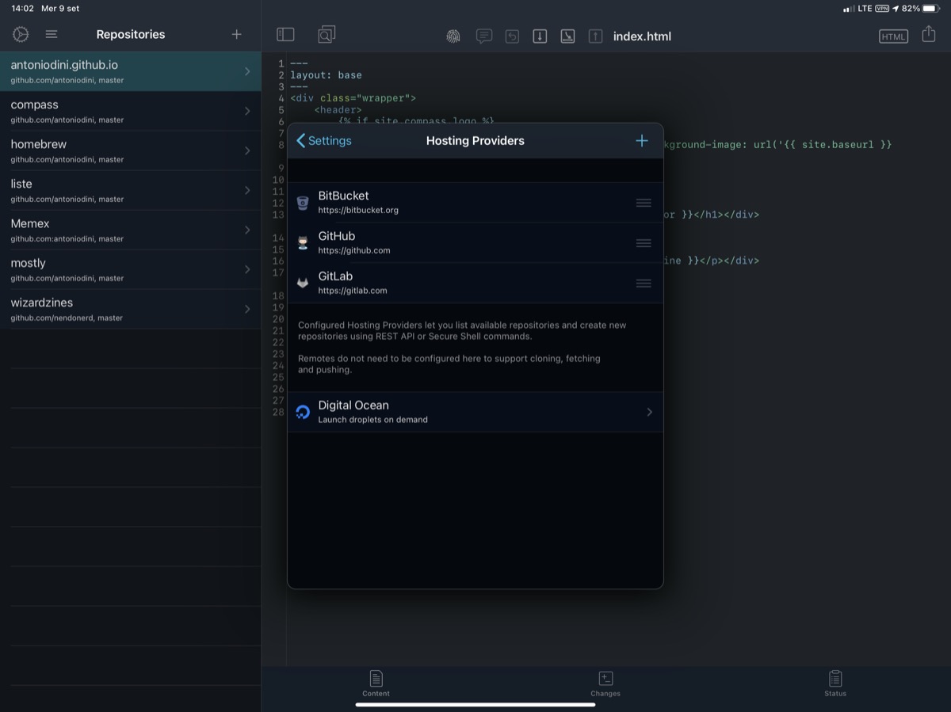Image resolution: width=951 pixels, height=712 pixels.
Task: Open the settings gear in Repositories sidebar
Action: pos(21,34)
